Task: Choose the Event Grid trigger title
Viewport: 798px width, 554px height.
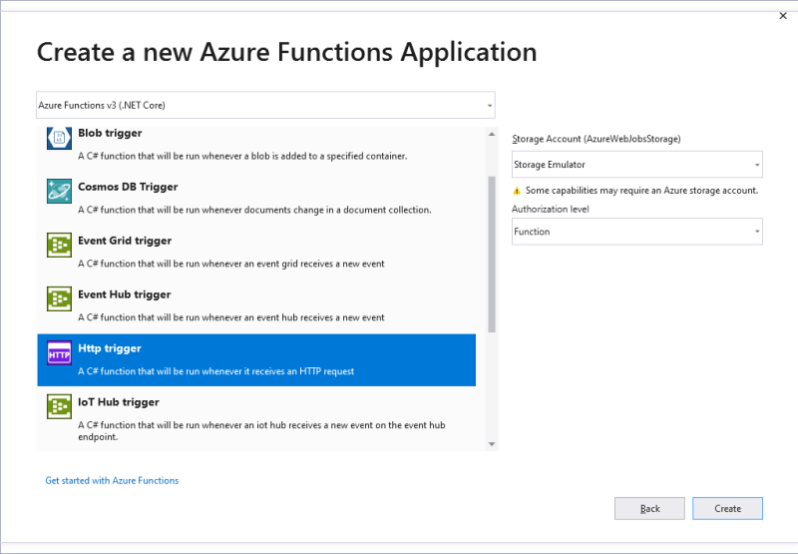Action: pos(125,241)
